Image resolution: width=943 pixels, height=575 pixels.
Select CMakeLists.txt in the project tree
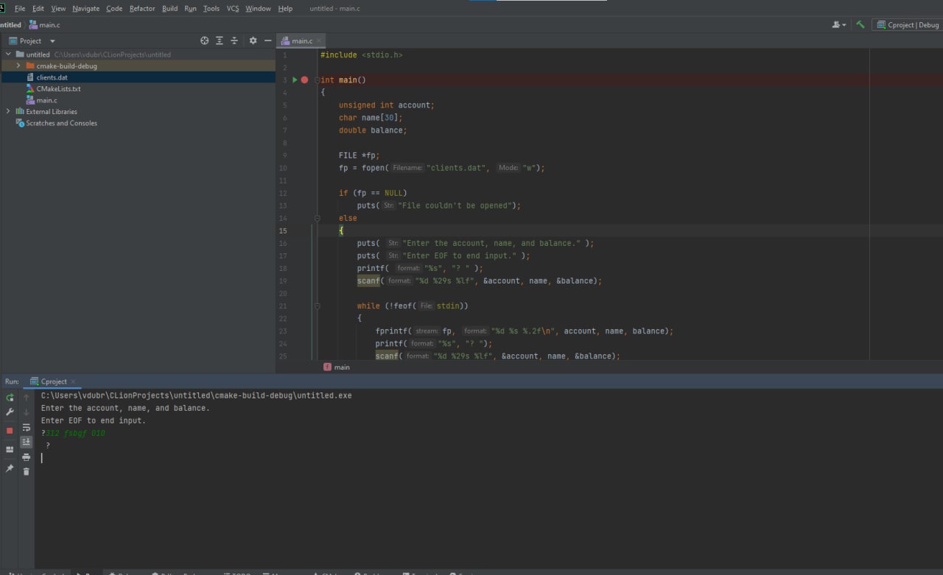pos(58,88)
